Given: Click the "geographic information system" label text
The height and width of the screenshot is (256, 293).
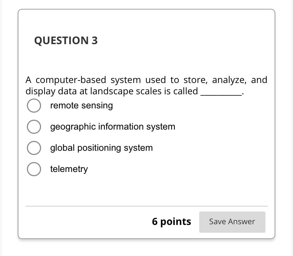Looking at the screenshot, I should pos(113,127).
